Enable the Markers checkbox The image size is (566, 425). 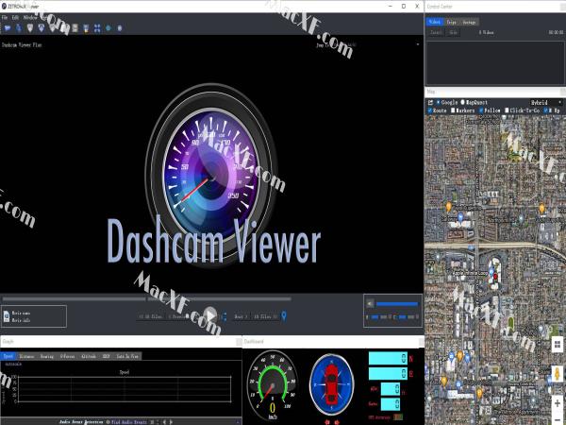tap(454, 110)
